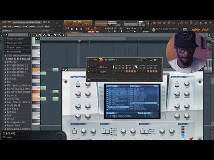Open the step sequencer view icon
214x160 pixels.
coord(159,23)
